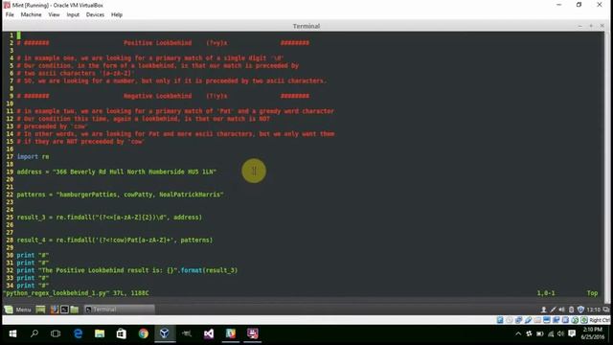This screenshot has width=613, height=345.
Task: Open the Mint file manager launcher
Action: [x=75, y=310]
